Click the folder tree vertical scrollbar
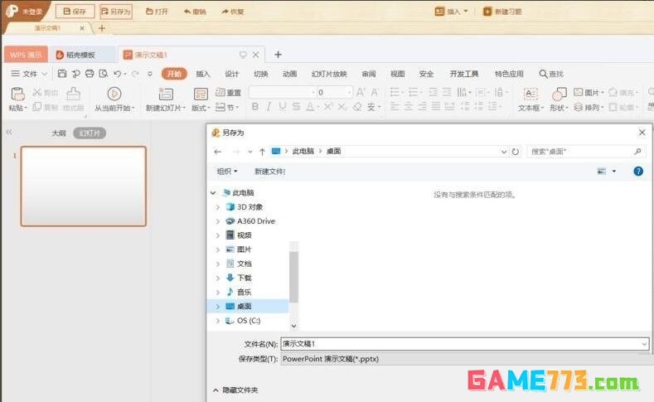 point(293,277)
